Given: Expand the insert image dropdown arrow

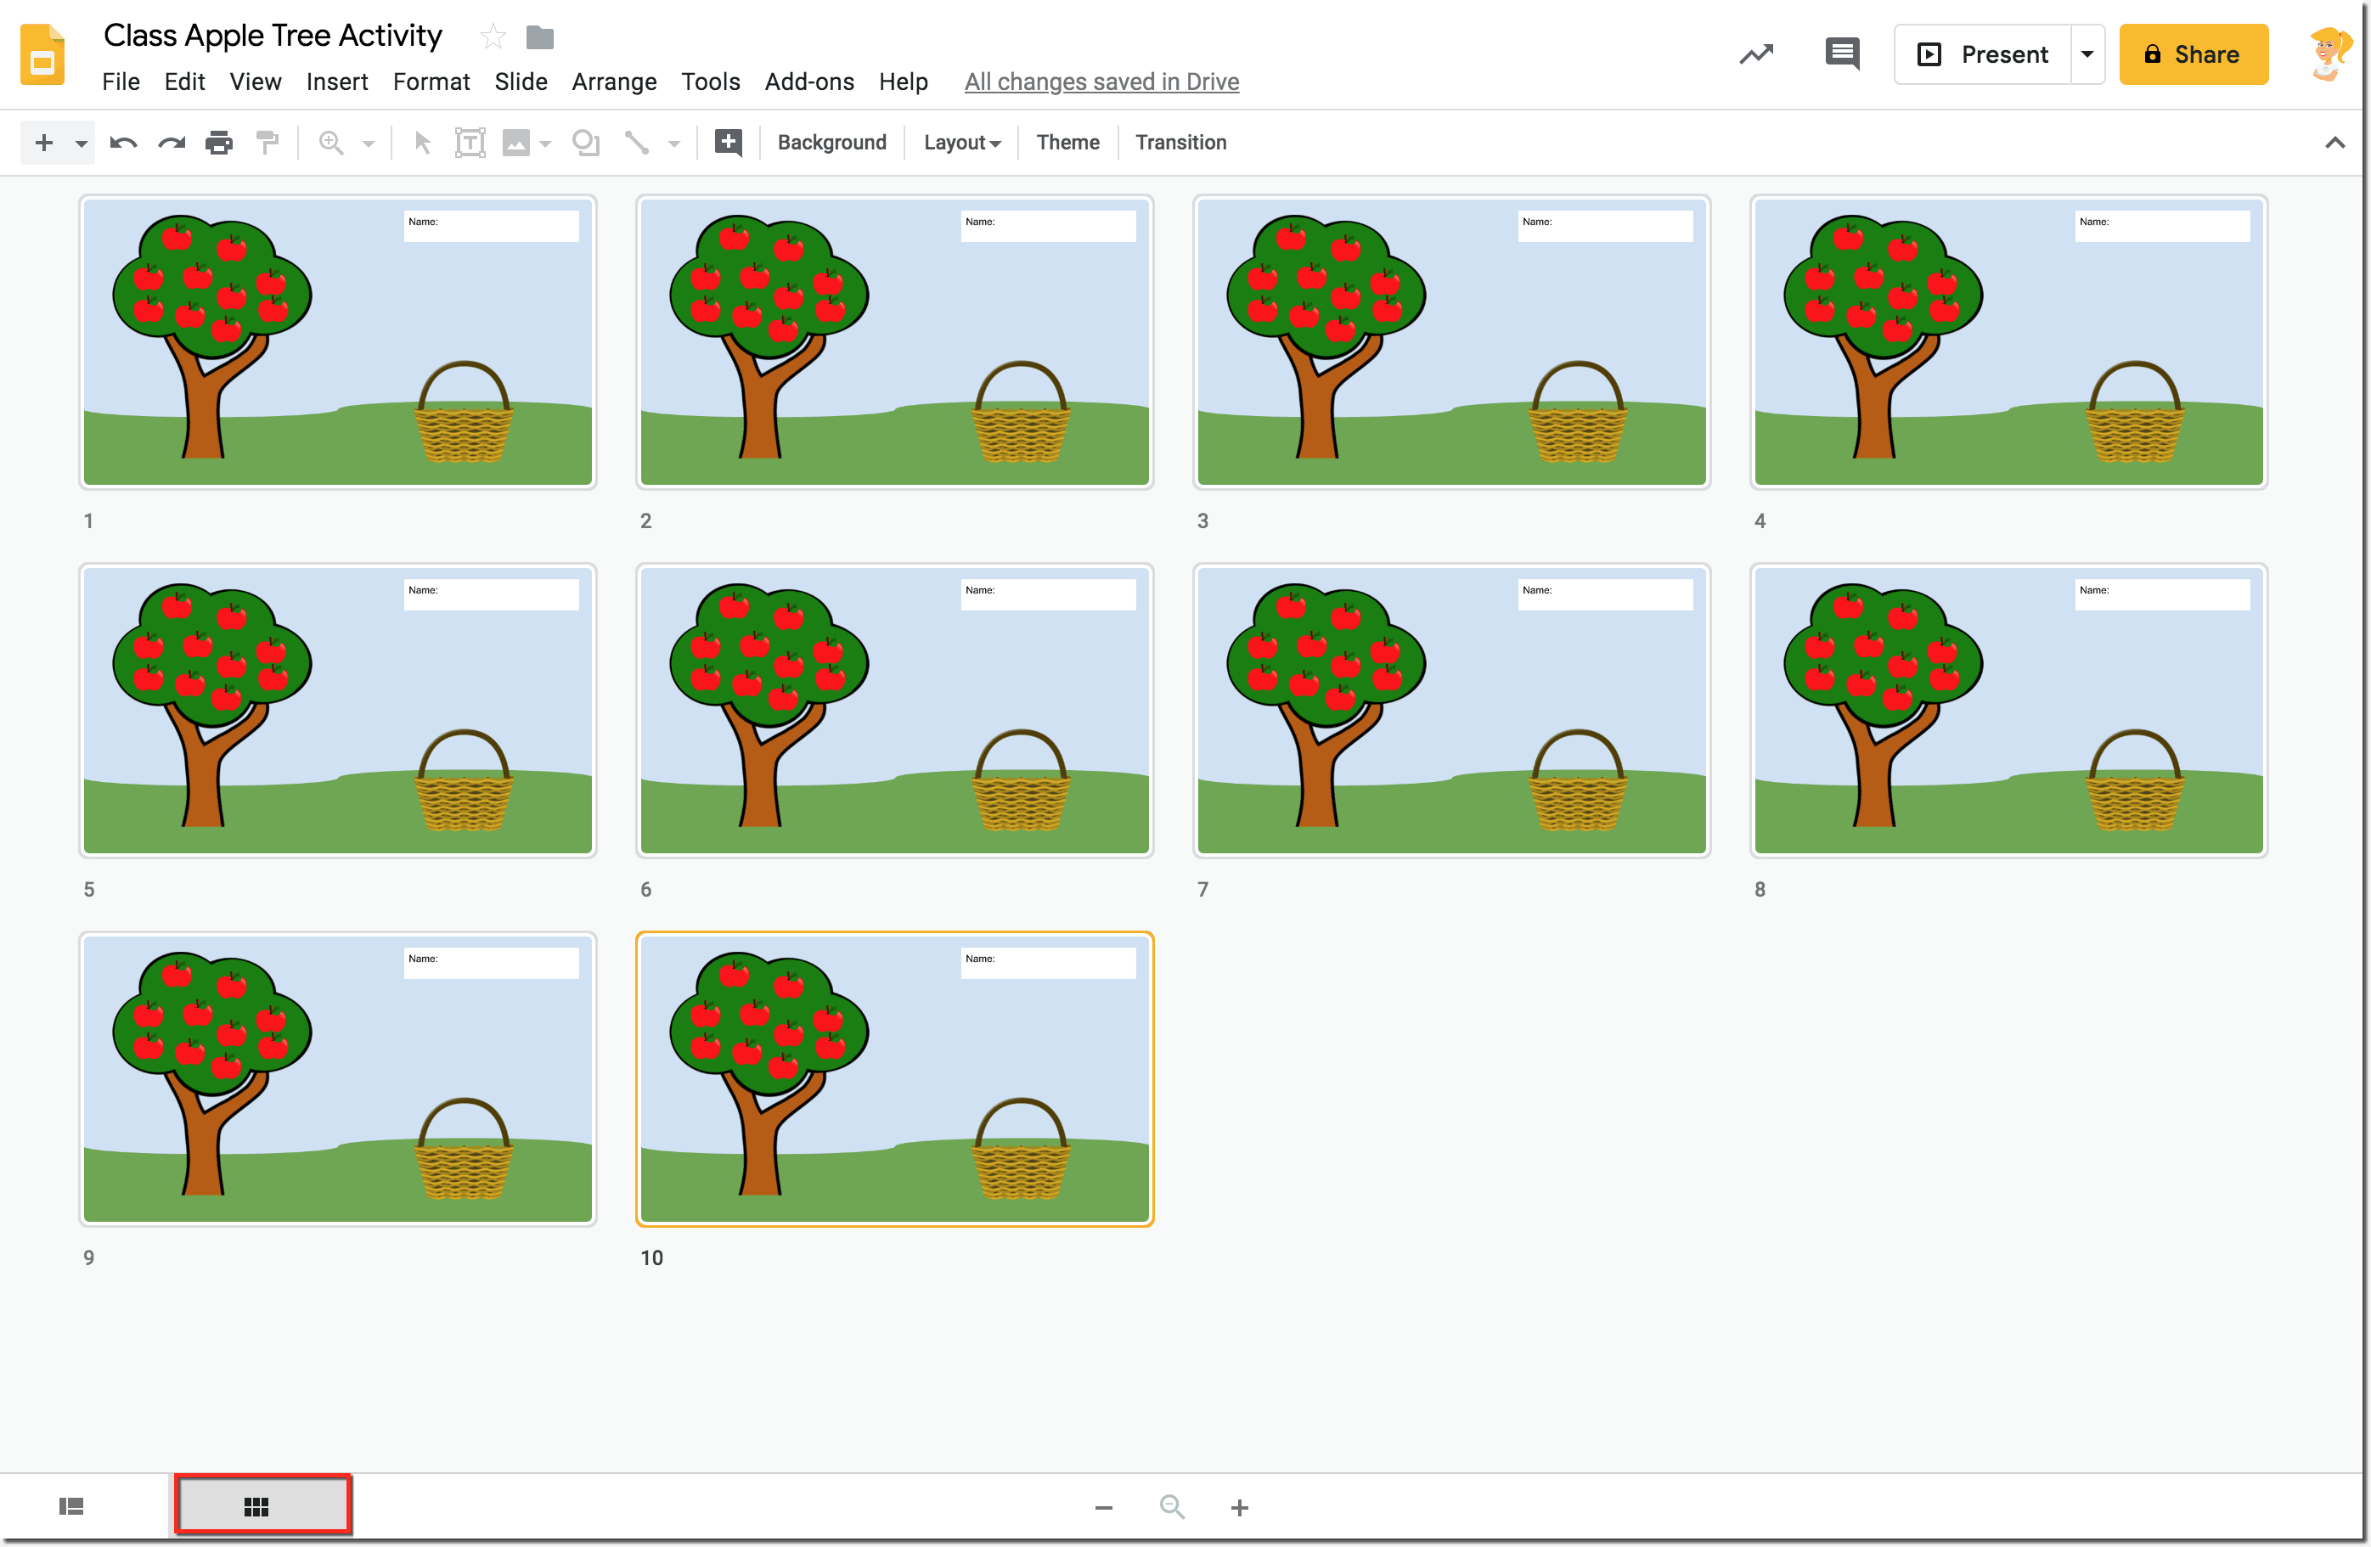Looking at the screenshot, I should click(545, 143).
